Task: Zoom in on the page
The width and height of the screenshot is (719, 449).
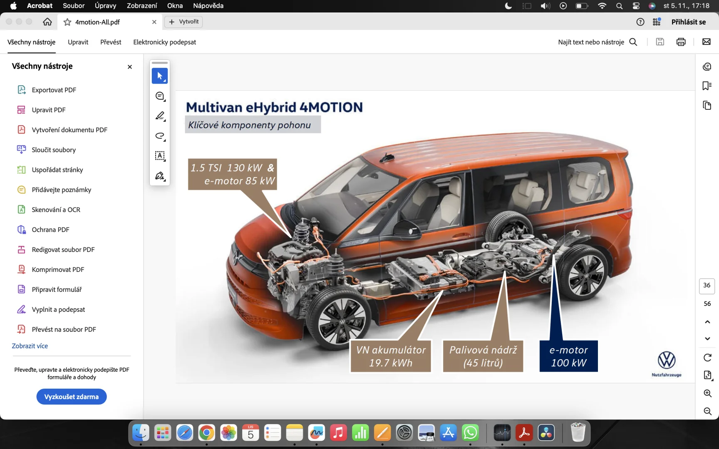Action: 707,393
